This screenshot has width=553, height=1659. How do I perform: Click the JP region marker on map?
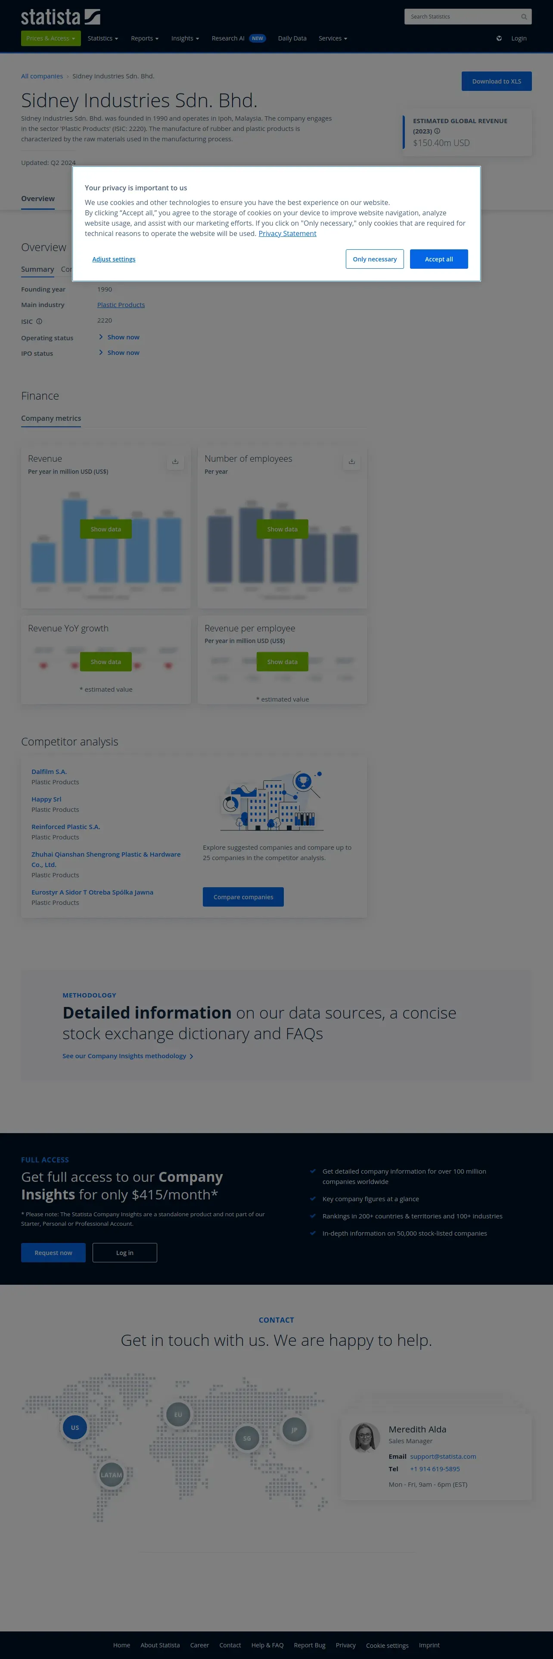[x=294, y=1430]
